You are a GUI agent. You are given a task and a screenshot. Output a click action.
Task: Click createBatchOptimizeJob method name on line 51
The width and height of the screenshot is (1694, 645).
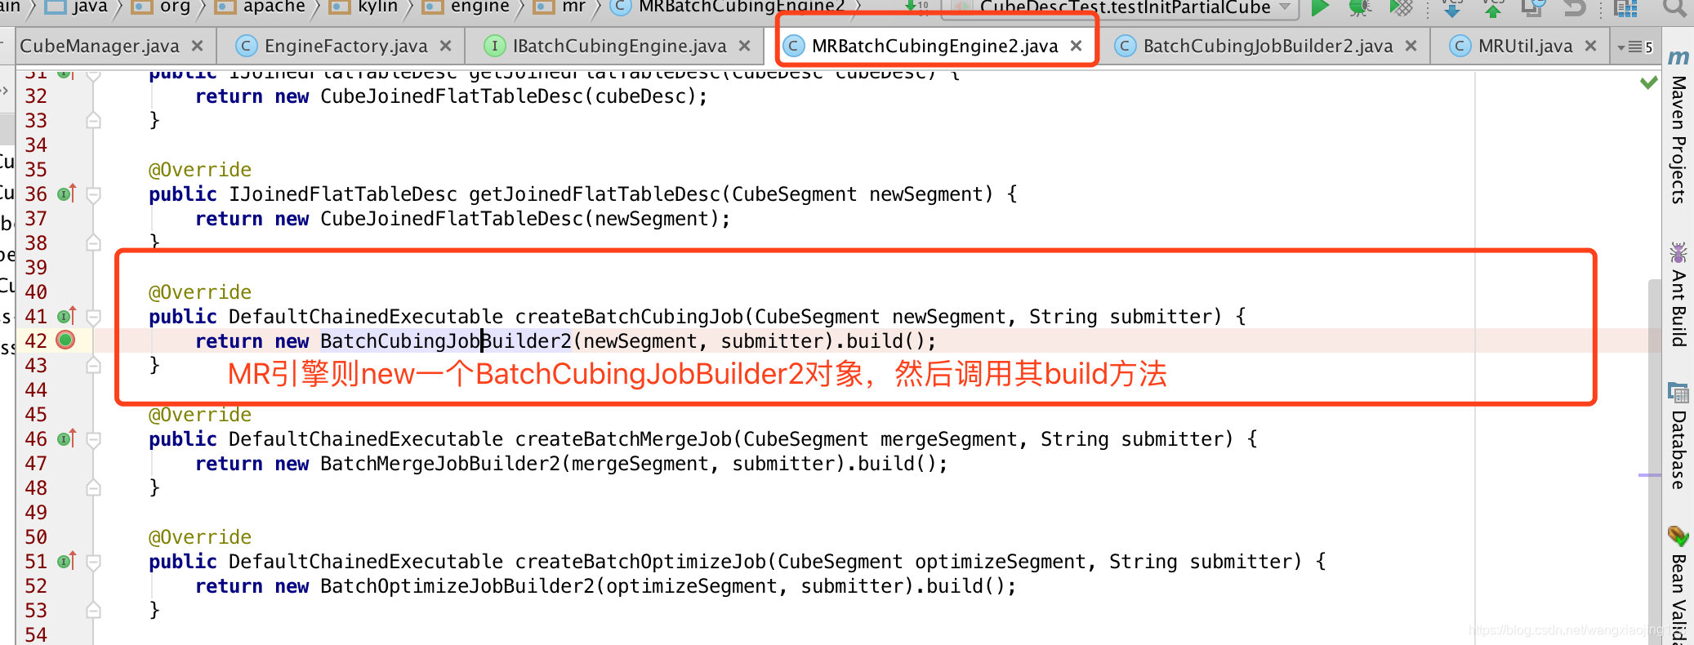pos(640,561)
